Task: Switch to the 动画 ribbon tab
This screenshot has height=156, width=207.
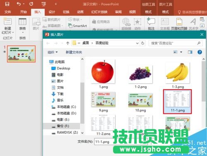Action: (x=80, y=12)
